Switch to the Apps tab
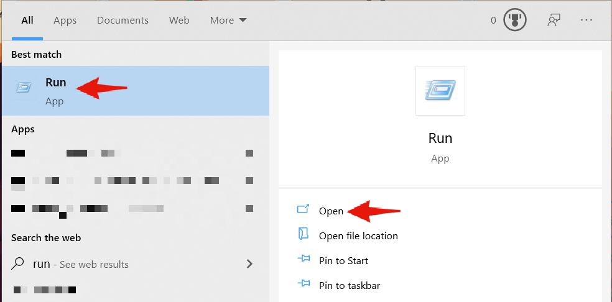The image size is (612, 302). pos(65,20)
